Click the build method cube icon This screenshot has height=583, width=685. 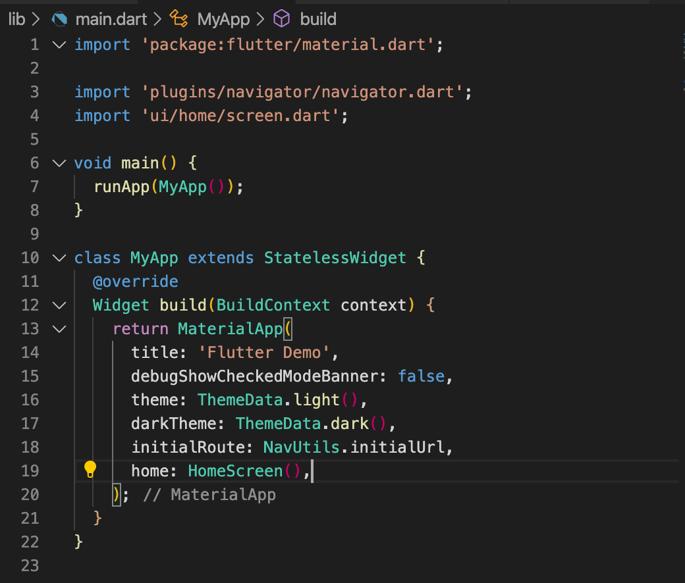click(x=282, y=19)
